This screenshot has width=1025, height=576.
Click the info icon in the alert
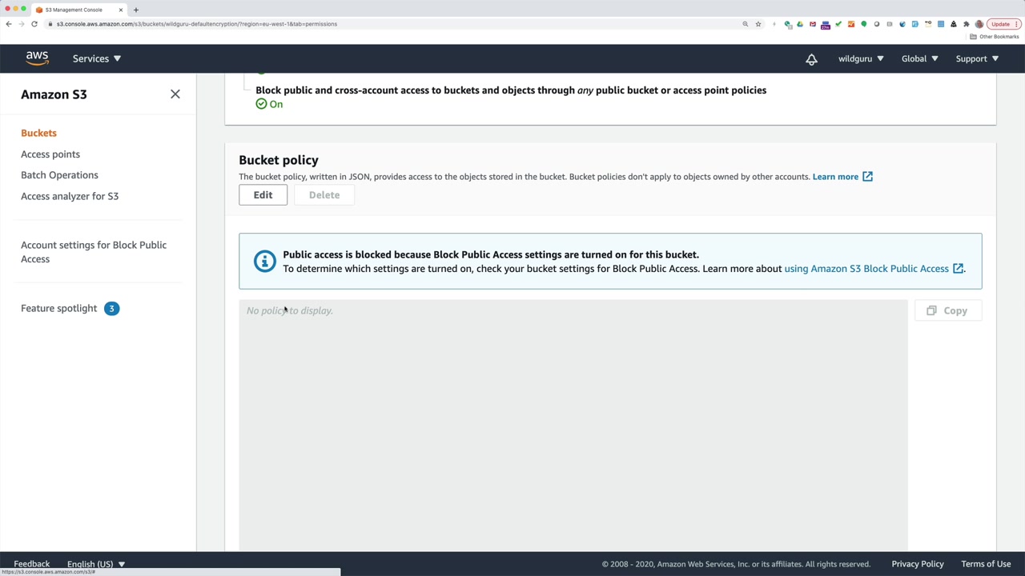pos(264,261)
